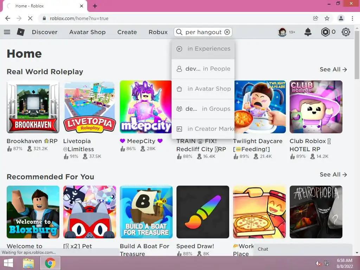The width and height of the screenshot is (360, 270).
Task: Open the Windows Start menu
Action: pos(8,263)
